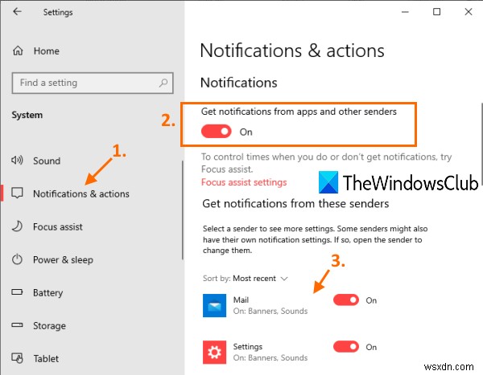Close the Settings window
Viewport: 483px width, 375px height.
click(469, 12)
